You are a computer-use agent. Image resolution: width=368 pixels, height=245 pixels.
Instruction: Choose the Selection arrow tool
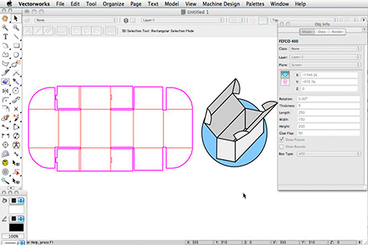16,18
